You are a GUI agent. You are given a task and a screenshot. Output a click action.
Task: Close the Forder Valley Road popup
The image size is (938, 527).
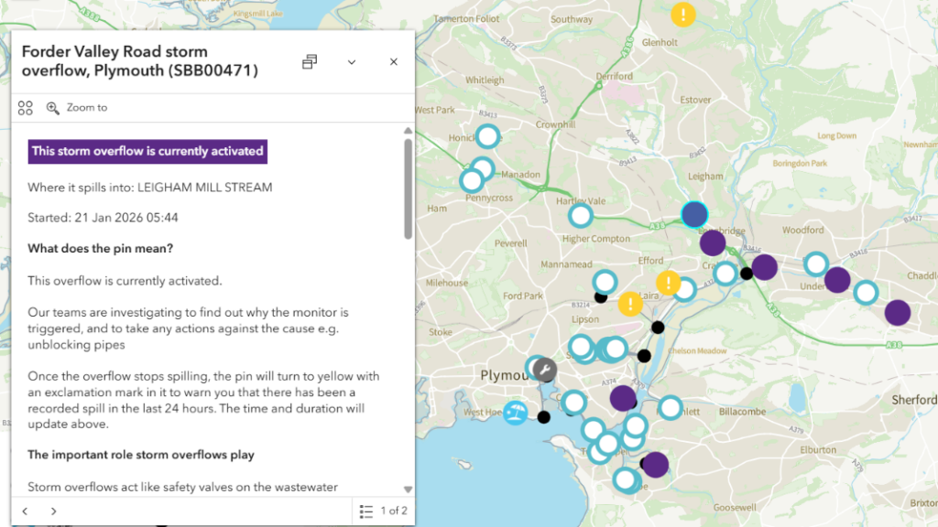(x=394, y=62)
